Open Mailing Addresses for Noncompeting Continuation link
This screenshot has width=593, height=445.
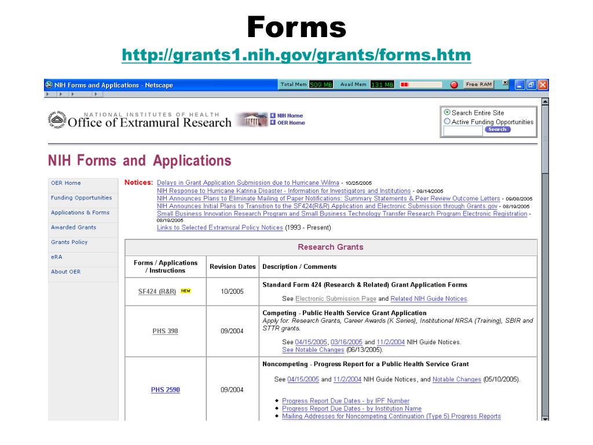click(391, 416)
